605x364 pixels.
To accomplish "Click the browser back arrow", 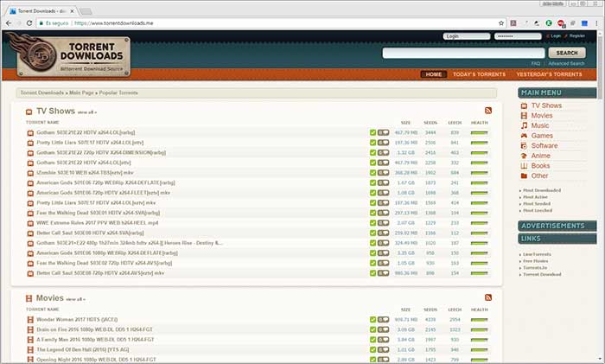I will [9, 23].
